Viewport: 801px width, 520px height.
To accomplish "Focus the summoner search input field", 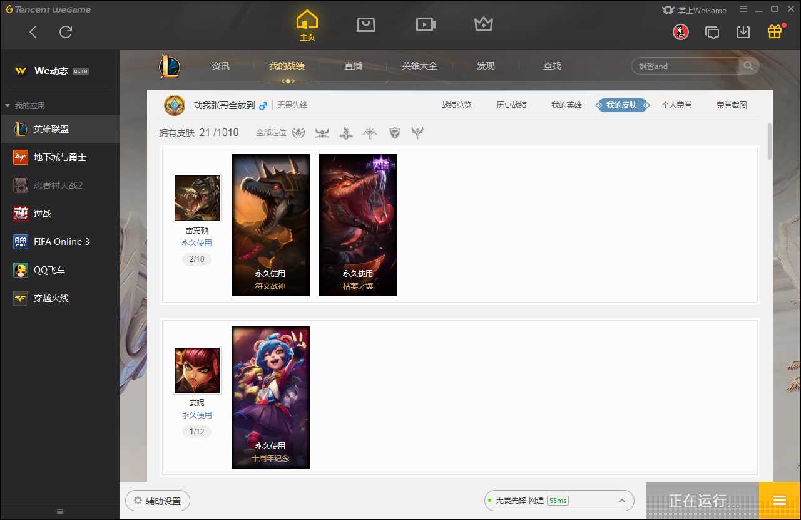I will (686, 66).
